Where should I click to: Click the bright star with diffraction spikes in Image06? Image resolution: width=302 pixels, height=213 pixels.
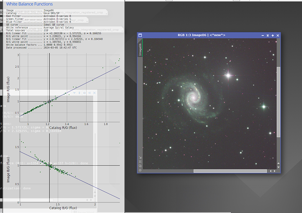click(228, 75)
